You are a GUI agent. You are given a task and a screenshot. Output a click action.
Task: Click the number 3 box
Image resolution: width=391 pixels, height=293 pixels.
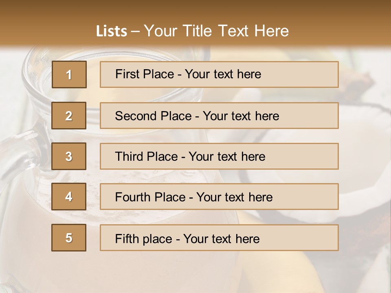click(69, 156)
